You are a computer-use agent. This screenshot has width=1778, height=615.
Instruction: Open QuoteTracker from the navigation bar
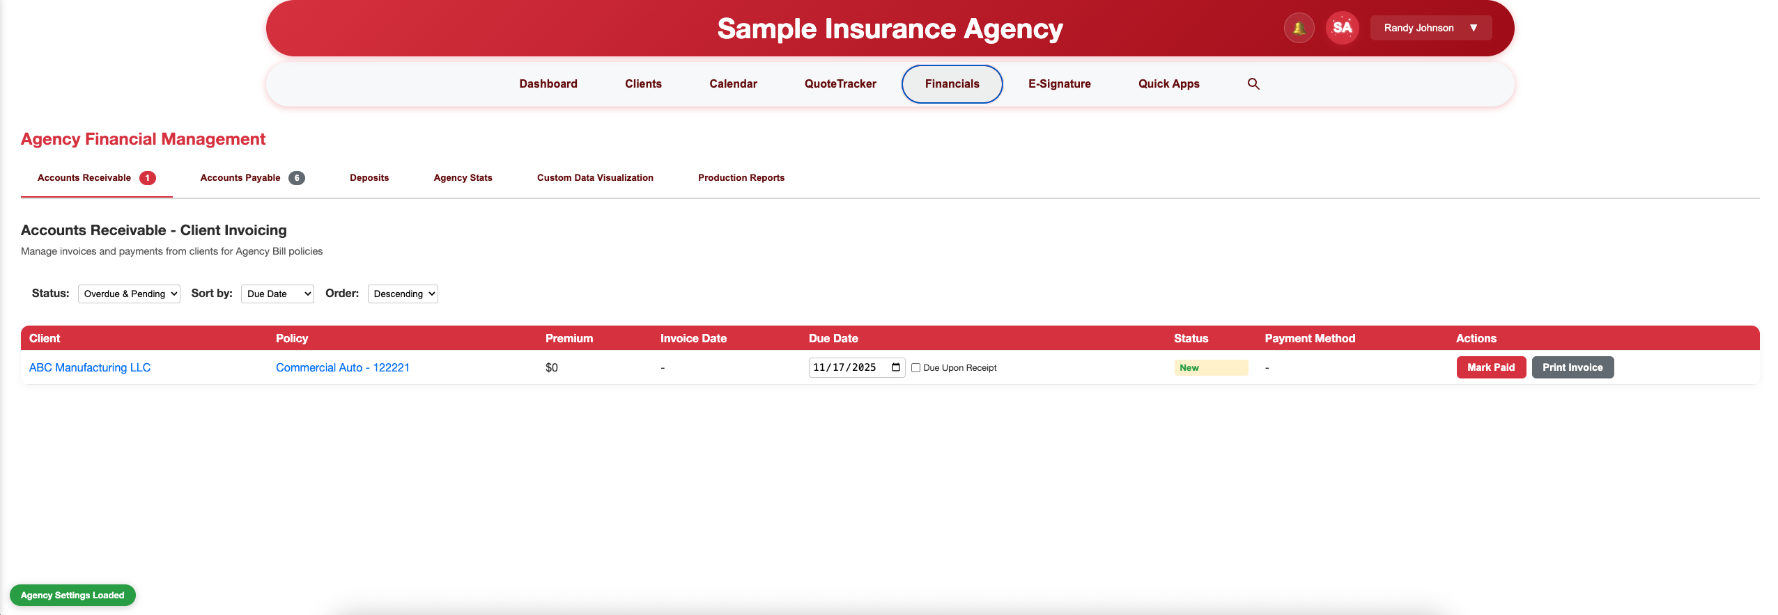pos(840,84)
